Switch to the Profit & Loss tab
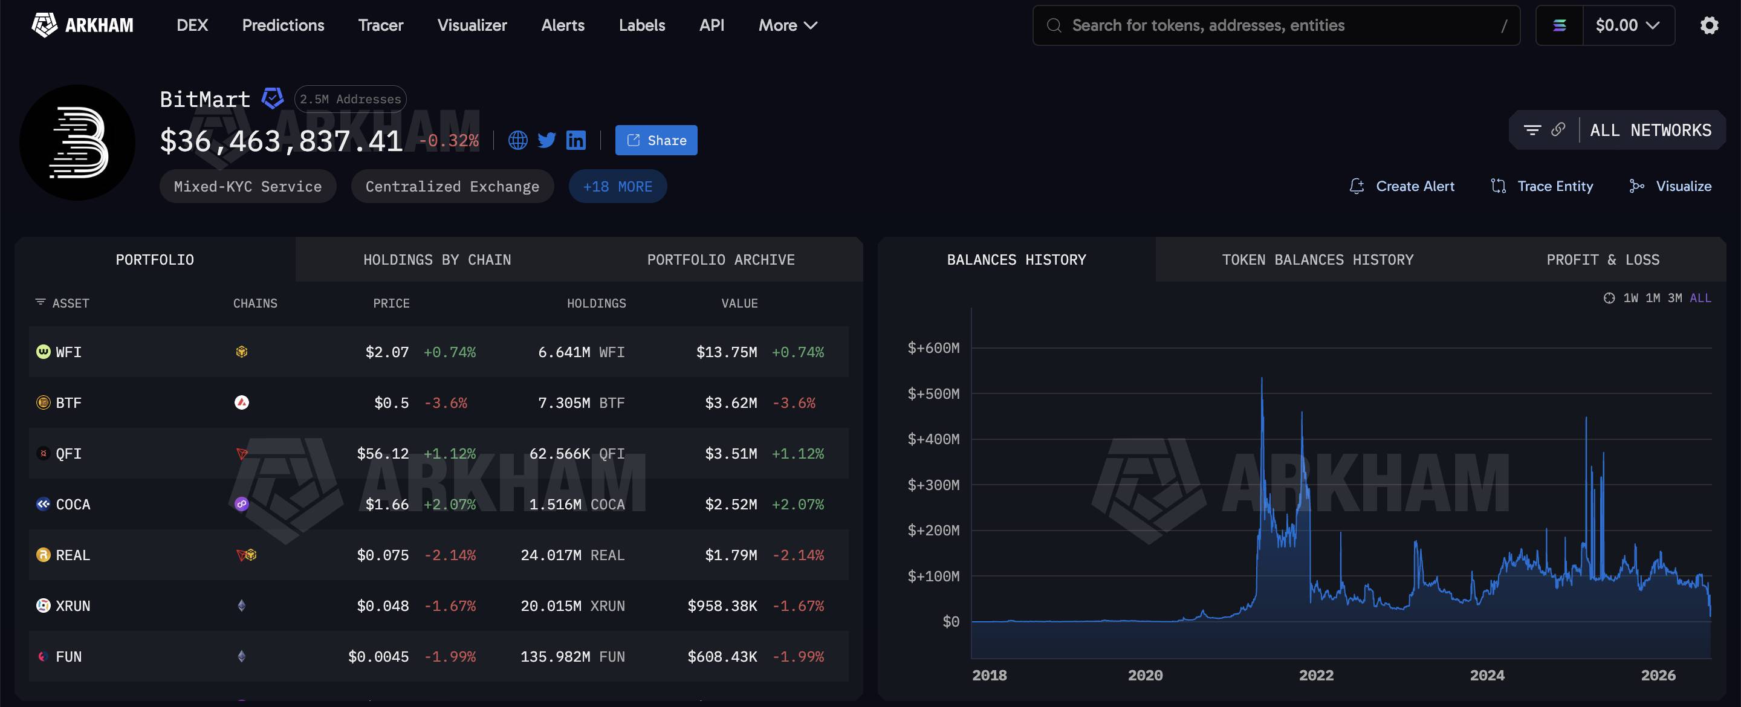This screenshot has width=1741, height=707. 1603,260
